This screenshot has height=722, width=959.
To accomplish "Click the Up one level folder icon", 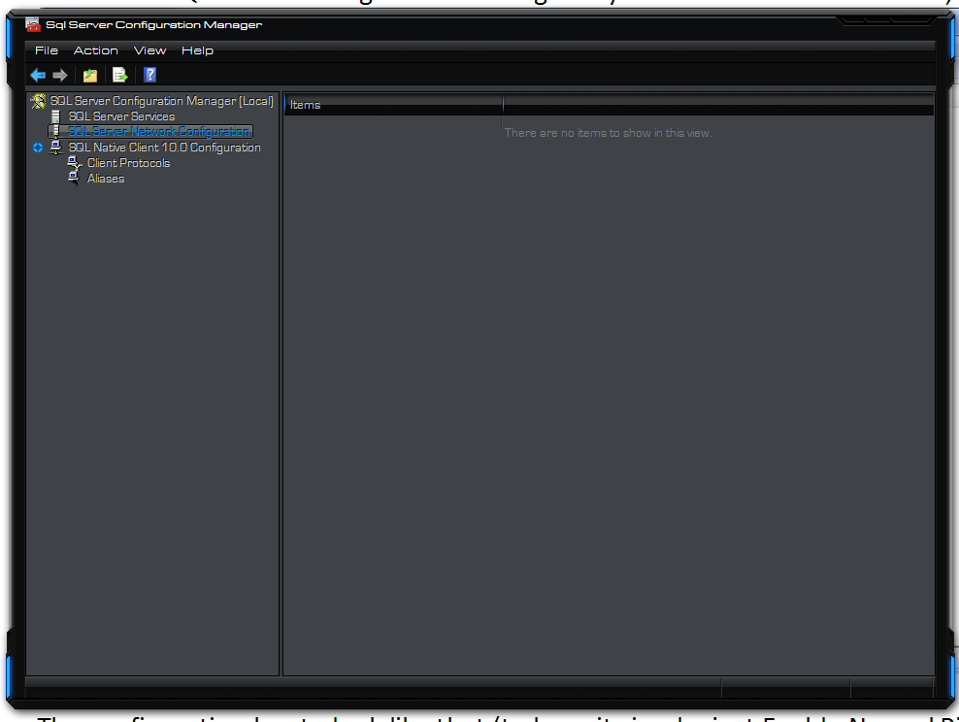I will tap(90, 76).
